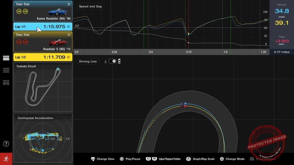Click the second yellow CM tire icon

tap(25, 11)
